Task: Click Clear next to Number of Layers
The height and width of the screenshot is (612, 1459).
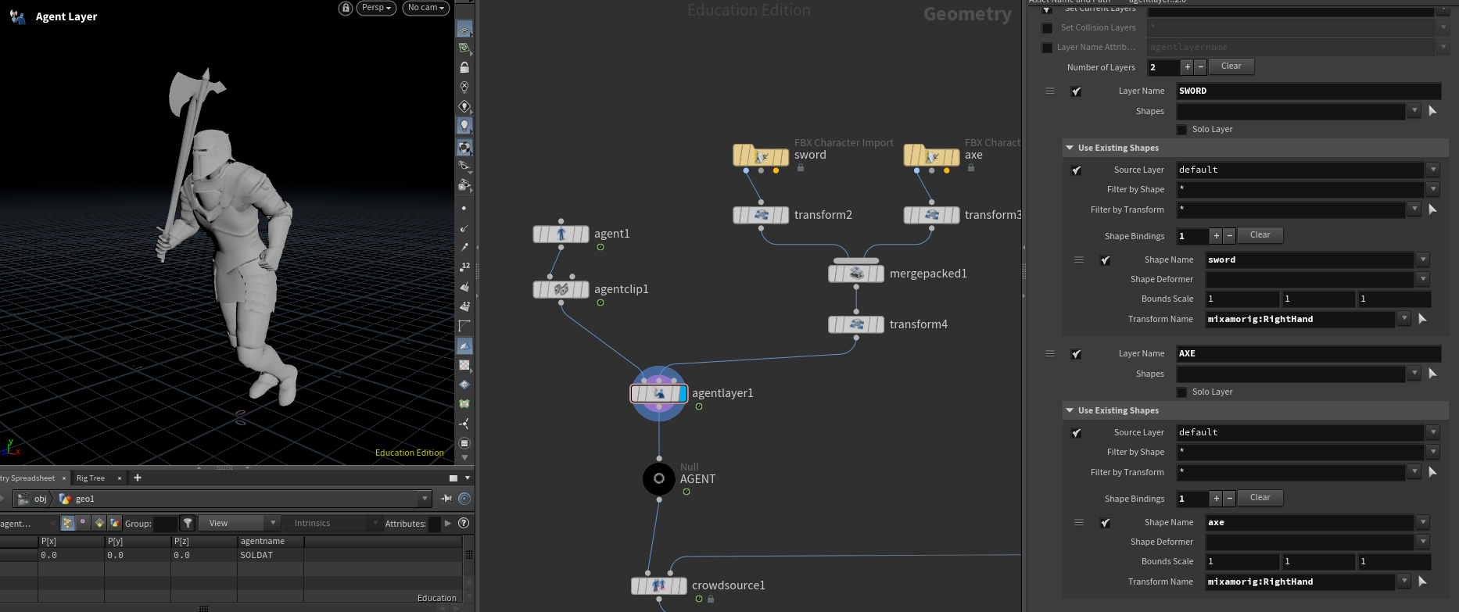Action: click(1231, 66)
